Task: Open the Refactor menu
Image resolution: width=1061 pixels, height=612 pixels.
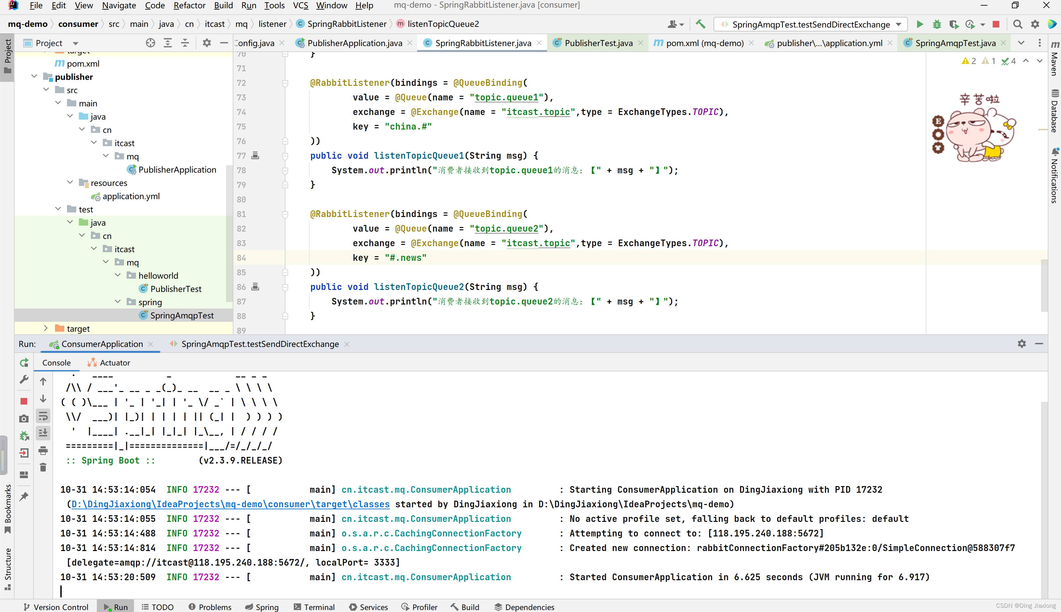Action: click(189, 5)
